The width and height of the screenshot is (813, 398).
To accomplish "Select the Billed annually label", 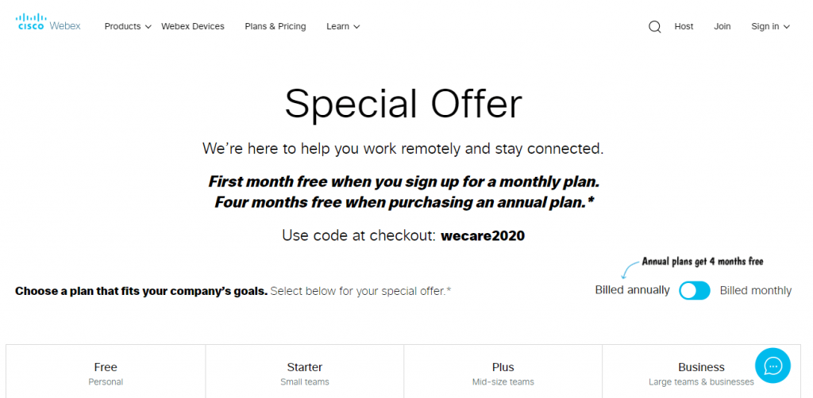I will 632,290.
